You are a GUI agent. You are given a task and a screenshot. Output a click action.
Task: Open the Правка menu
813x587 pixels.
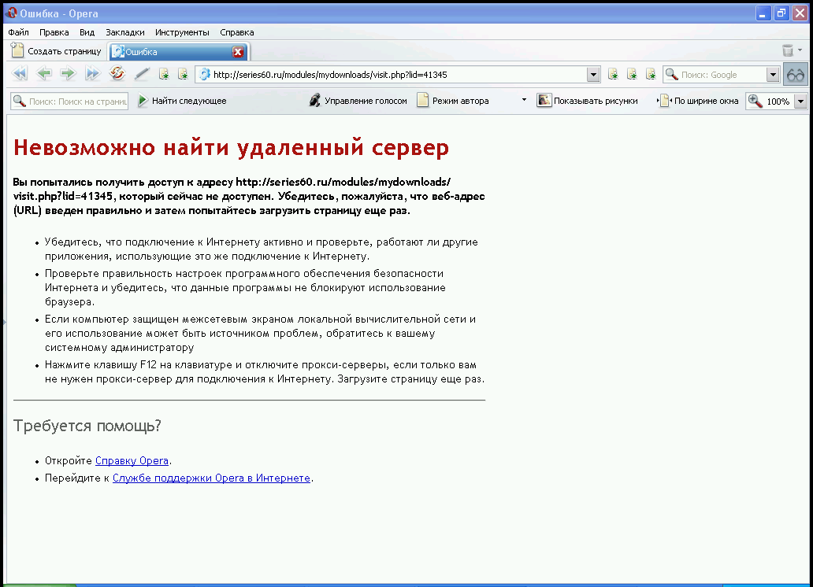[54, 32]
